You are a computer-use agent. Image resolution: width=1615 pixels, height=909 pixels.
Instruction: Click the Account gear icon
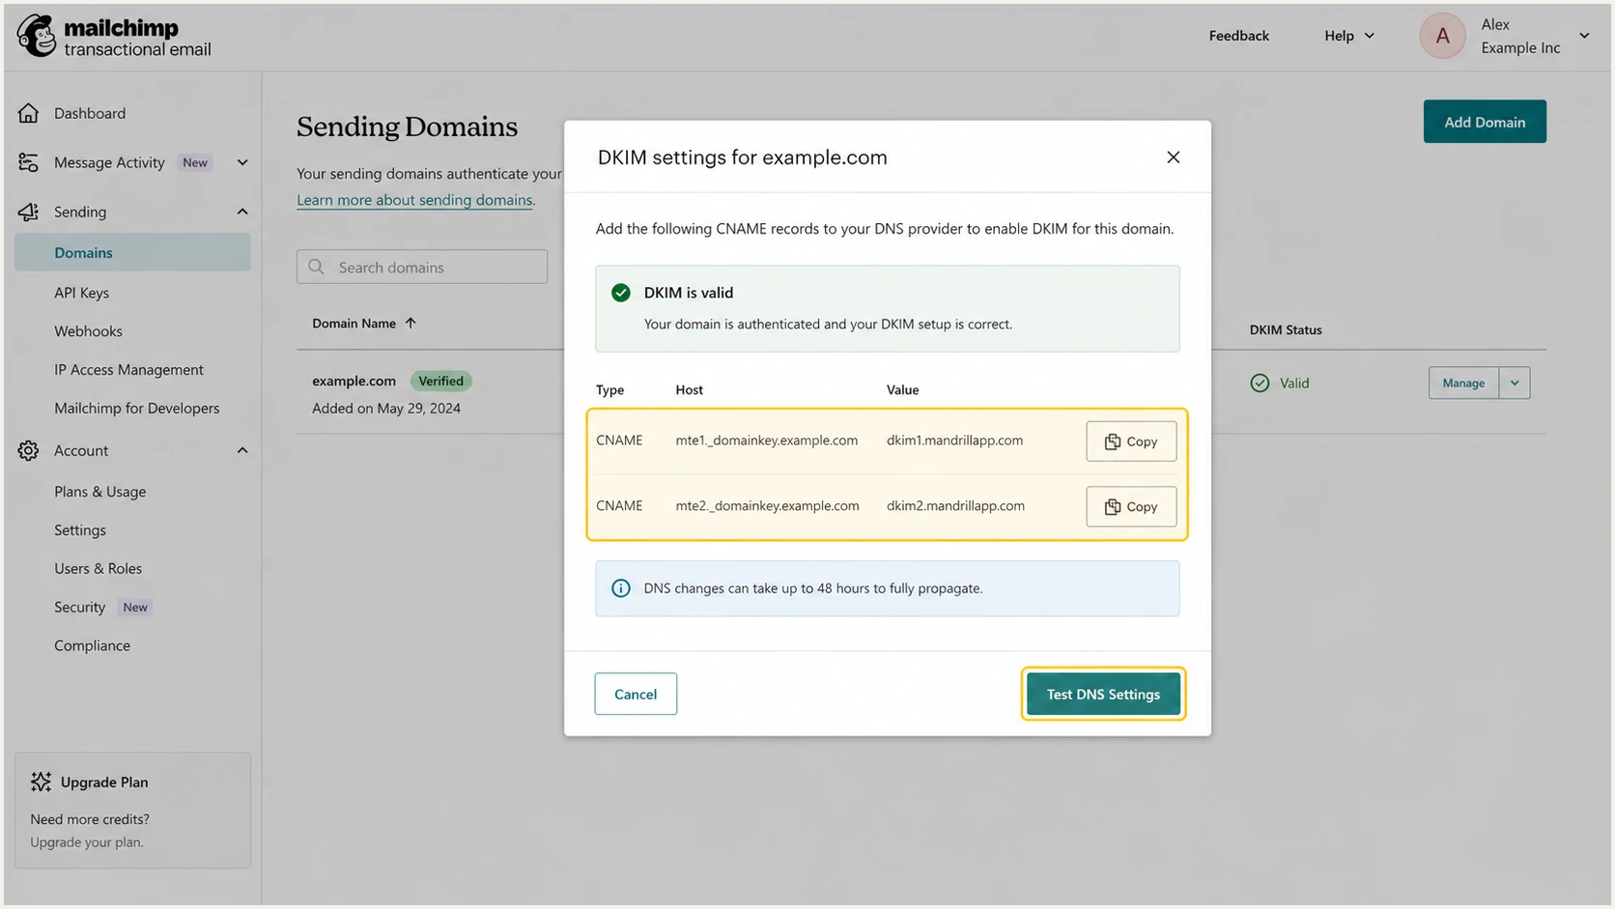pos(28,450)
